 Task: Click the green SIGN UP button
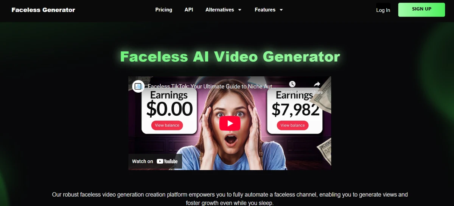[421, 9]
